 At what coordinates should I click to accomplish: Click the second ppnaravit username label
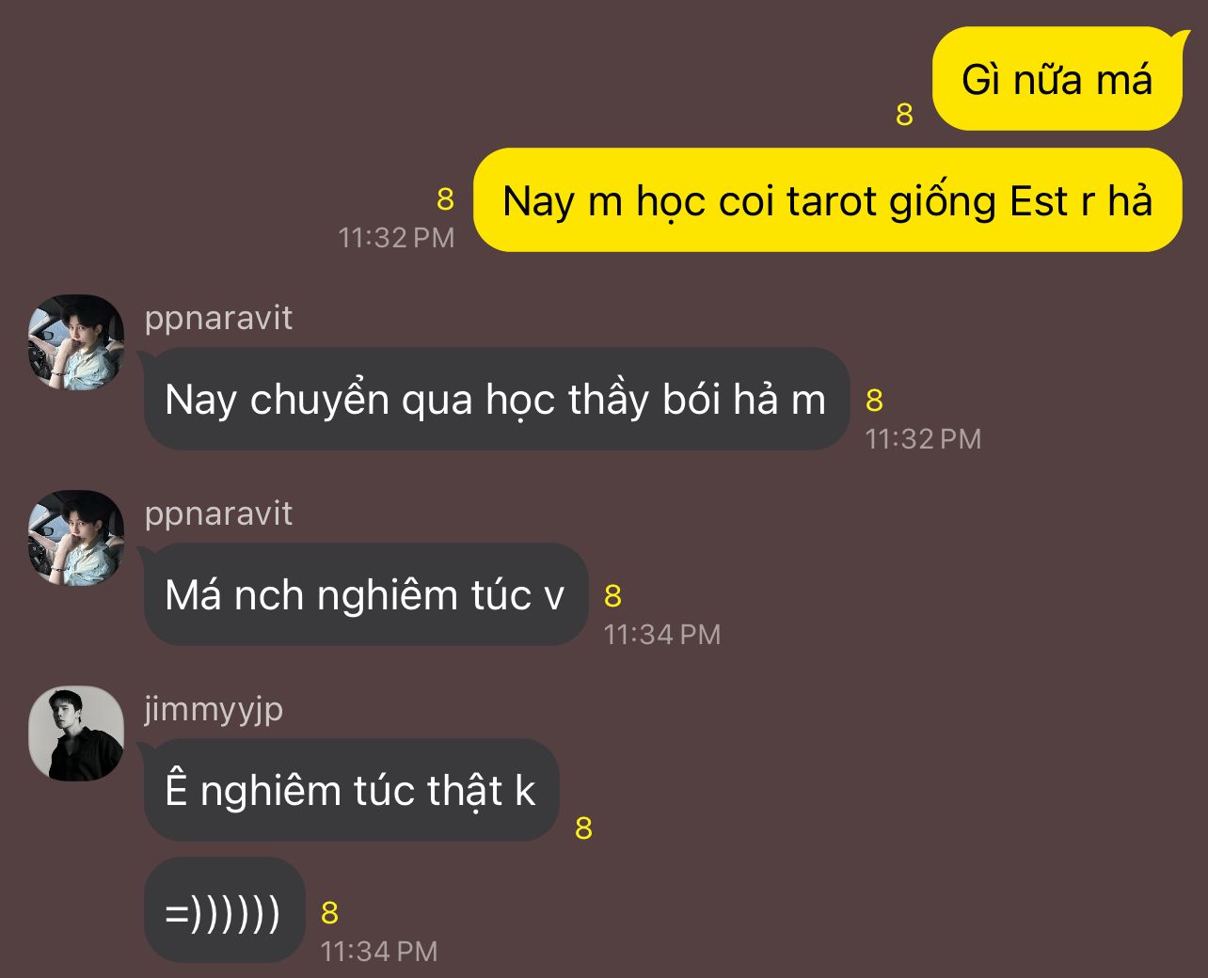click(x=218, y=513)
